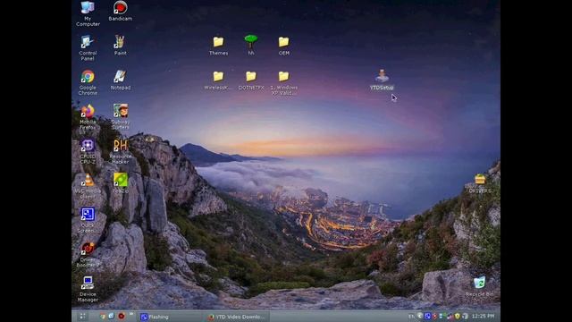572x322 pixels.
Task: Select the Windows XP Valid... folder
Action: pos(284,83)
